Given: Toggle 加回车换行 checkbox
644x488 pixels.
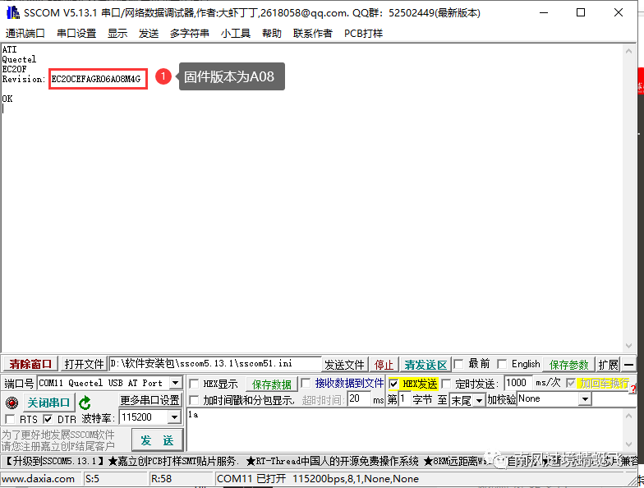Looking at the screenshot, I should click(x=570, y=383).
